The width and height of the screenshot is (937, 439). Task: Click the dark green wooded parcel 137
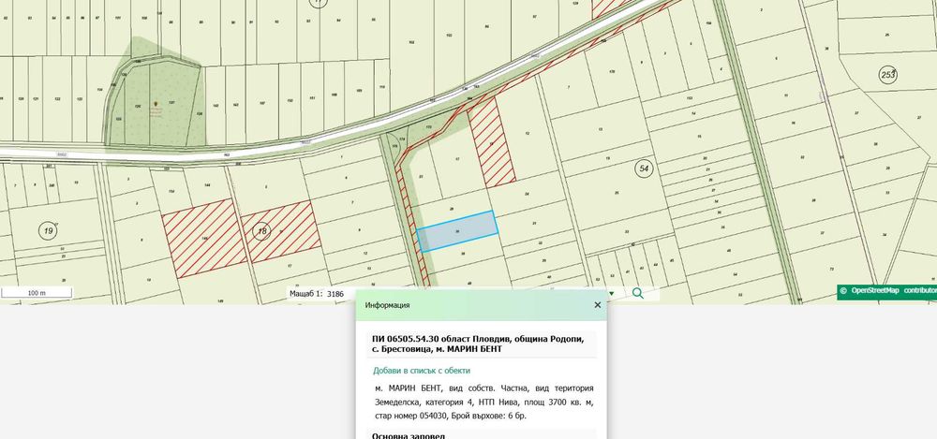172,101
